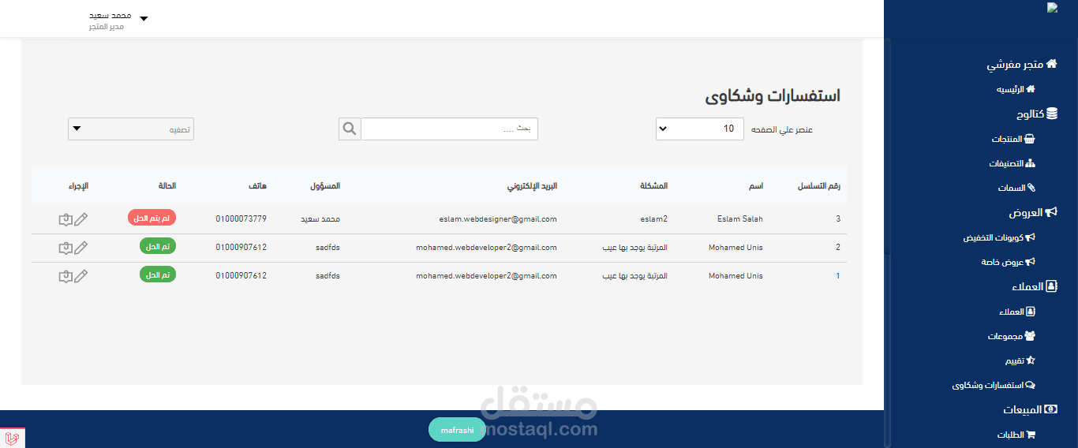
Task: Open the تصفيه filter dropdown
Action: click(131, 129)
